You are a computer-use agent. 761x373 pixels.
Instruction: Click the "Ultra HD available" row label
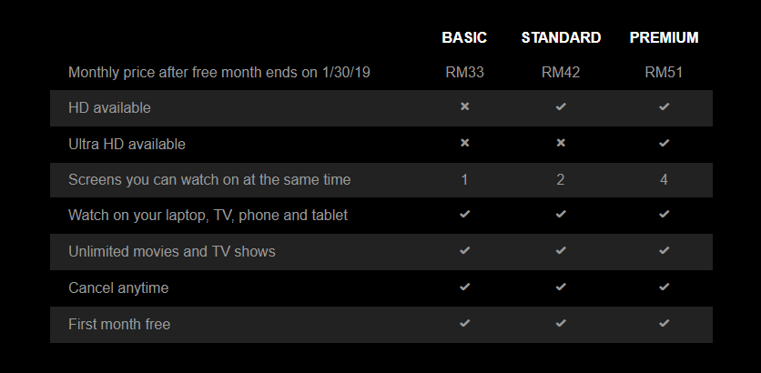[x=127, y=144]
